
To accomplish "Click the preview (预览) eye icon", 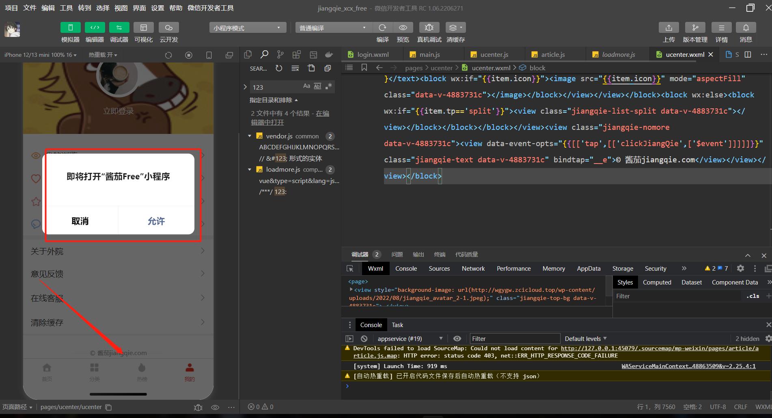I will tap(403, 28).
